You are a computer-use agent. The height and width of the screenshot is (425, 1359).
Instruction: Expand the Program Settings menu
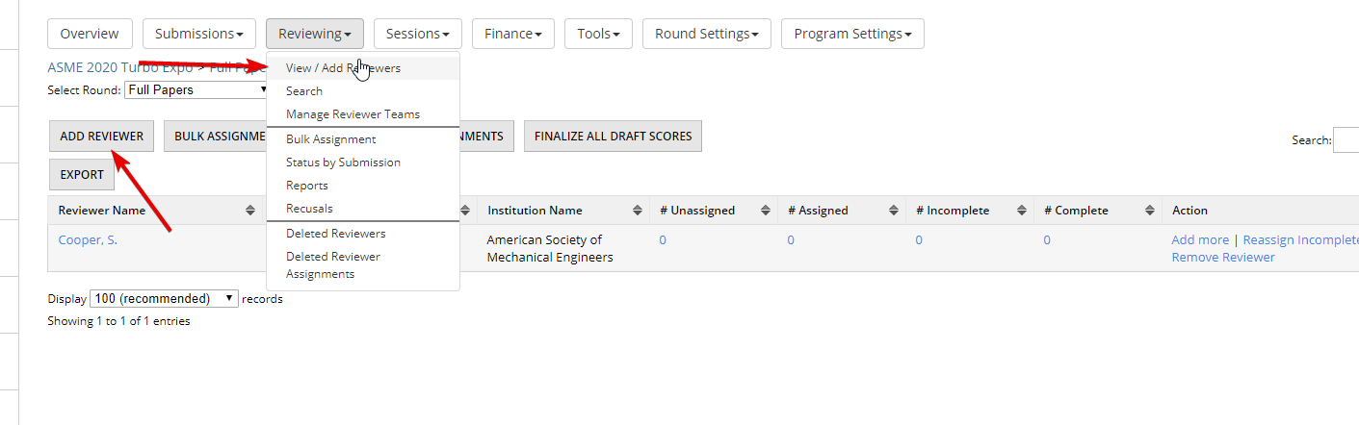(851, 34)
